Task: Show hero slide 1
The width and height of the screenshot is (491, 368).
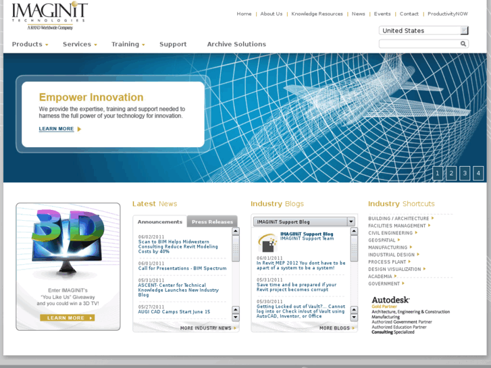Action: point(438,173)
